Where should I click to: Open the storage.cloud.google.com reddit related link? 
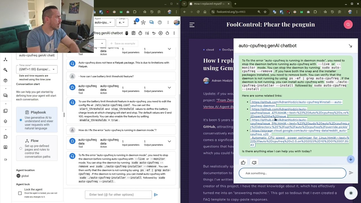pos(300,138)
